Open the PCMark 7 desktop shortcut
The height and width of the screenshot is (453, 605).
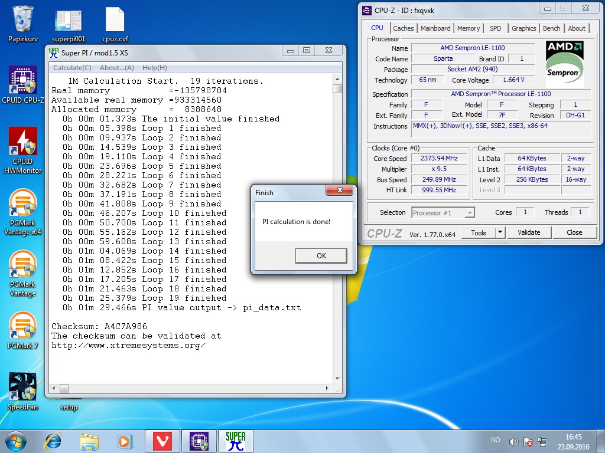click(23, 330)
